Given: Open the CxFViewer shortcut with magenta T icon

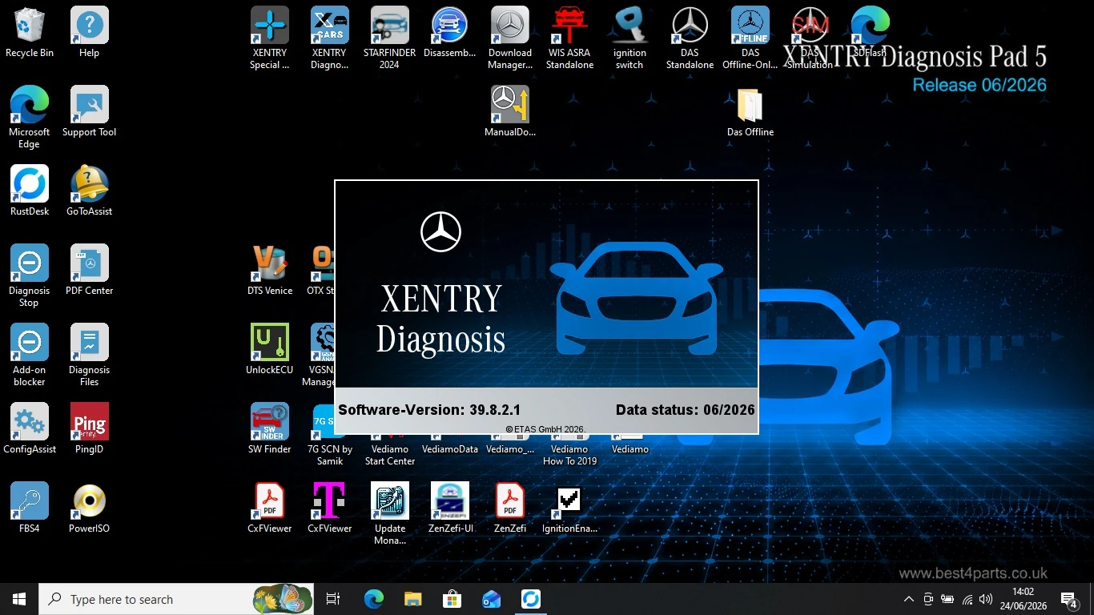Looking at the screenshot, I should pyautogui.click(x=330, y=508).
